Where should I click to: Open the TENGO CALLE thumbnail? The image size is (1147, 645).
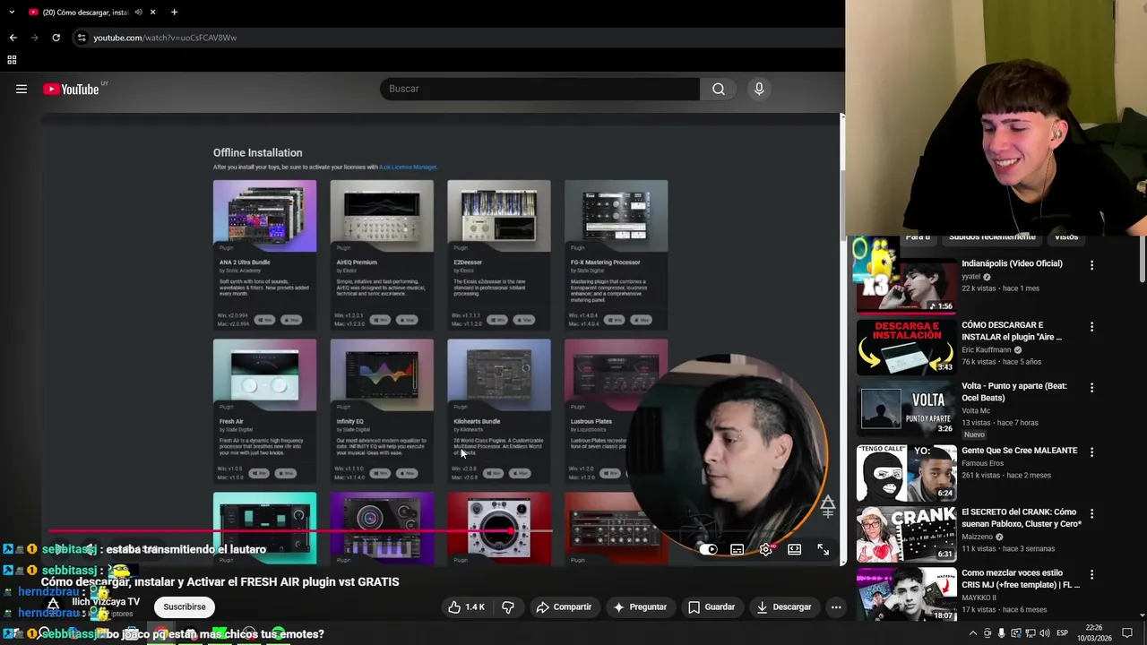(906, 472)
